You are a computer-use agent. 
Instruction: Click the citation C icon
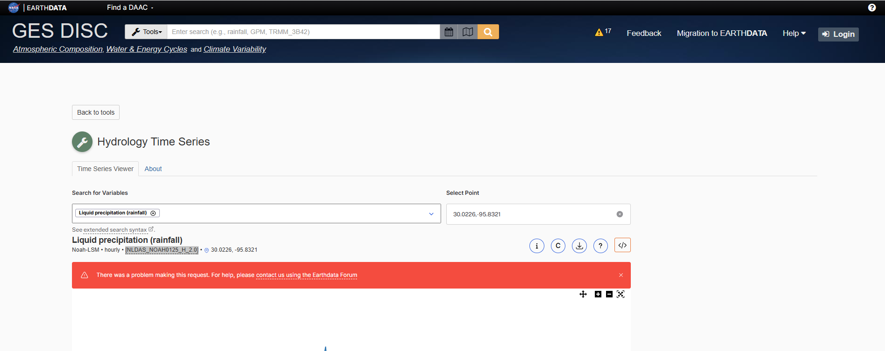(x=558, y=246)
